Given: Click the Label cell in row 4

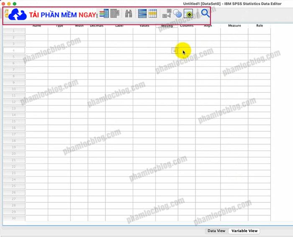Looking at the screenshot, I should [119, 51].
